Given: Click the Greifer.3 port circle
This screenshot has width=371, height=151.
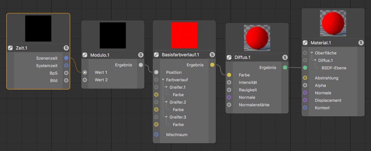Looking at the screenshot, I should [x=156, y=117].
